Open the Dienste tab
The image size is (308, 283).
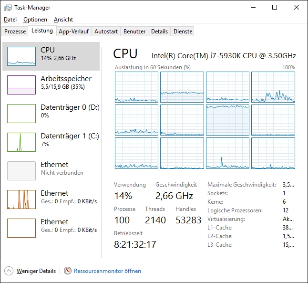click(x=183, y=31)
